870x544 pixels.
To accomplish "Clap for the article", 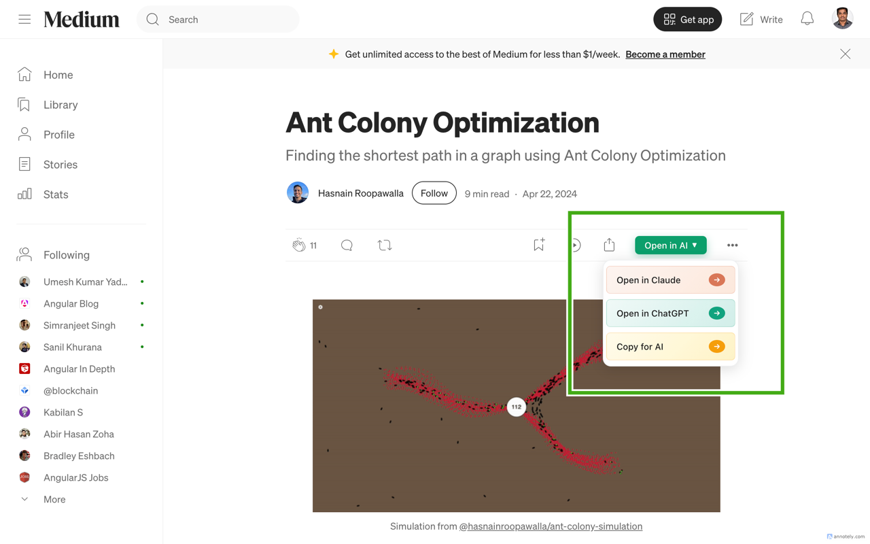I will [298, 245].
